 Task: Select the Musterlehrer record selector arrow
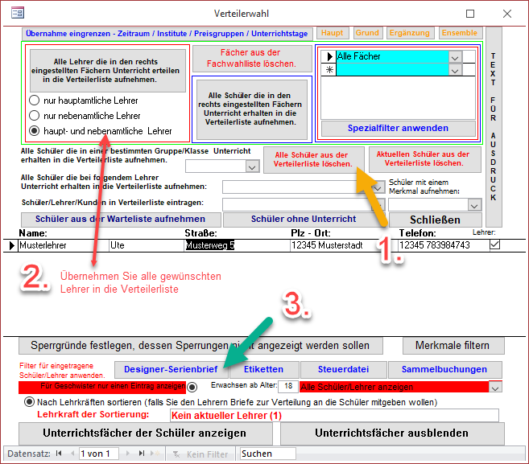tap(11, 245)
